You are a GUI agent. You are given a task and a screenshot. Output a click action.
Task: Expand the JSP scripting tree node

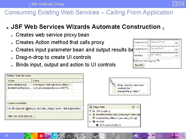click(90, 111)
